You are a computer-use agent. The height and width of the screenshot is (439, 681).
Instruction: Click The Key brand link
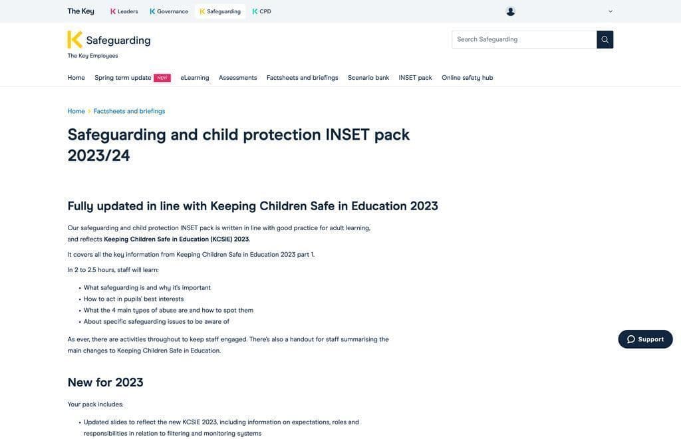(80, 11)
